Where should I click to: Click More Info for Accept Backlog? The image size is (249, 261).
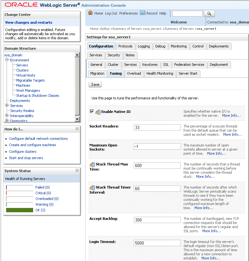point(211,231)
